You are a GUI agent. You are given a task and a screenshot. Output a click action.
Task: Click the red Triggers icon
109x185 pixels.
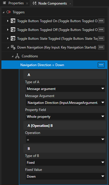point(8,12)
